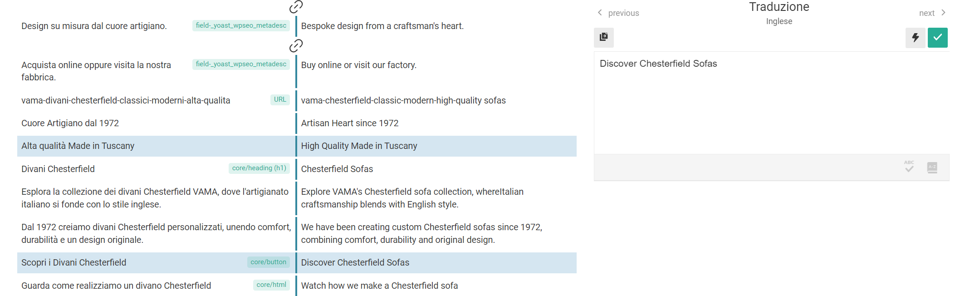Open the A-Z glossary icon
This screenshot has width=960, height=296.
(x=932, y=168)
